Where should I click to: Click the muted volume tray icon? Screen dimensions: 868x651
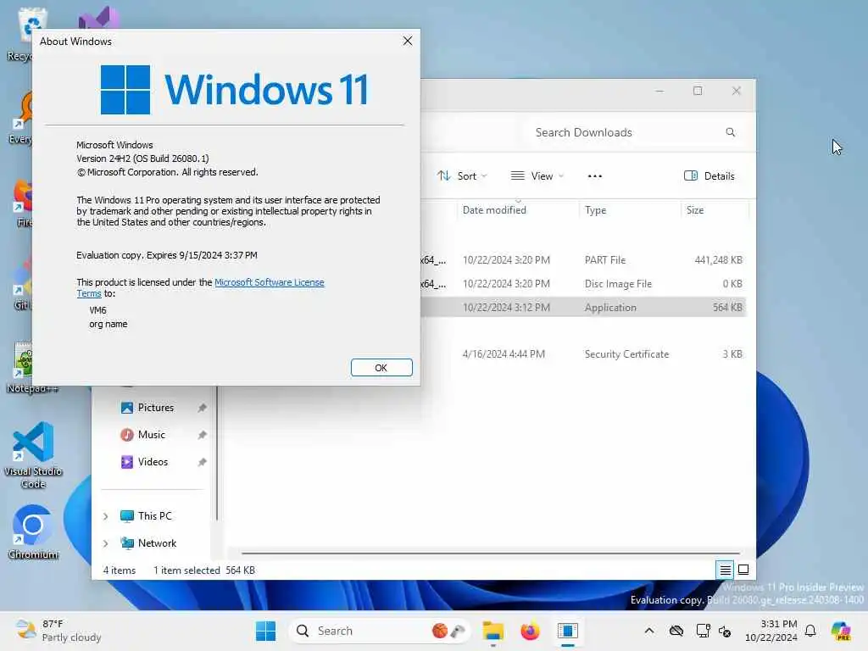click(x=726, y=631)
